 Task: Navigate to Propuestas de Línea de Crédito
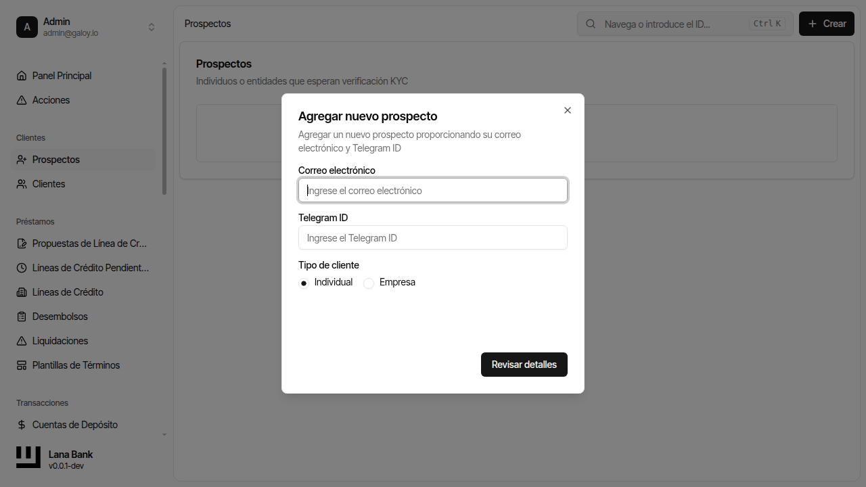(83, 243)
